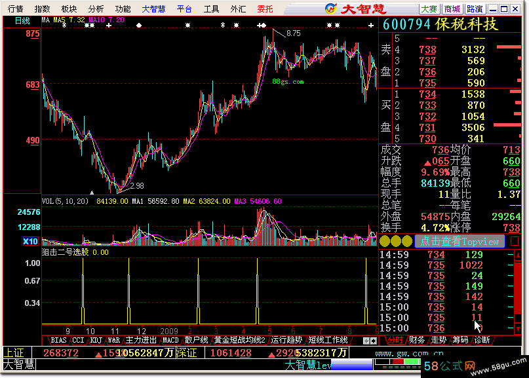The image size is (529, 378).
Task: Click the small triangle marker under price chart
Action: point(92,193)
